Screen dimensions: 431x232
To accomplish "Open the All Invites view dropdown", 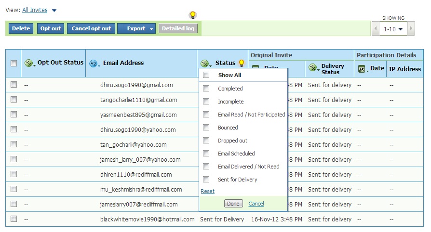I will pyautogui.click(x=54, y=10).
